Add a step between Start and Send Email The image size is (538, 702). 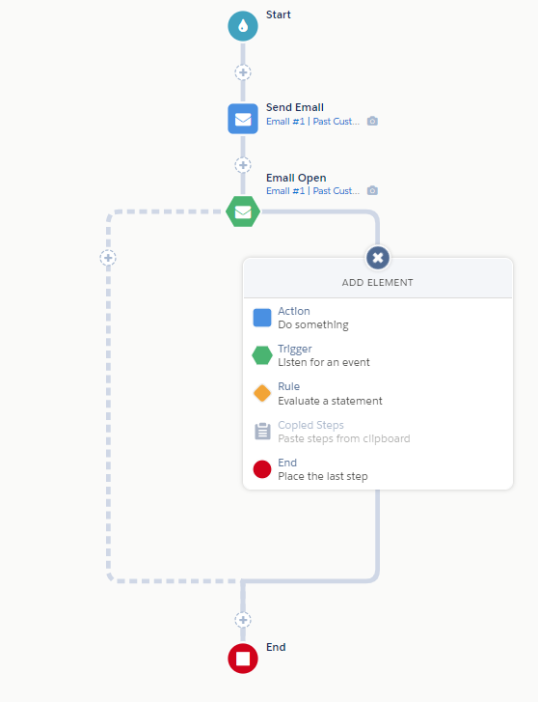point(243,72)
